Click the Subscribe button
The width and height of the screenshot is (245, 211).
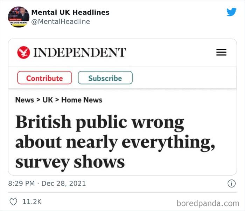coord(105,78)
